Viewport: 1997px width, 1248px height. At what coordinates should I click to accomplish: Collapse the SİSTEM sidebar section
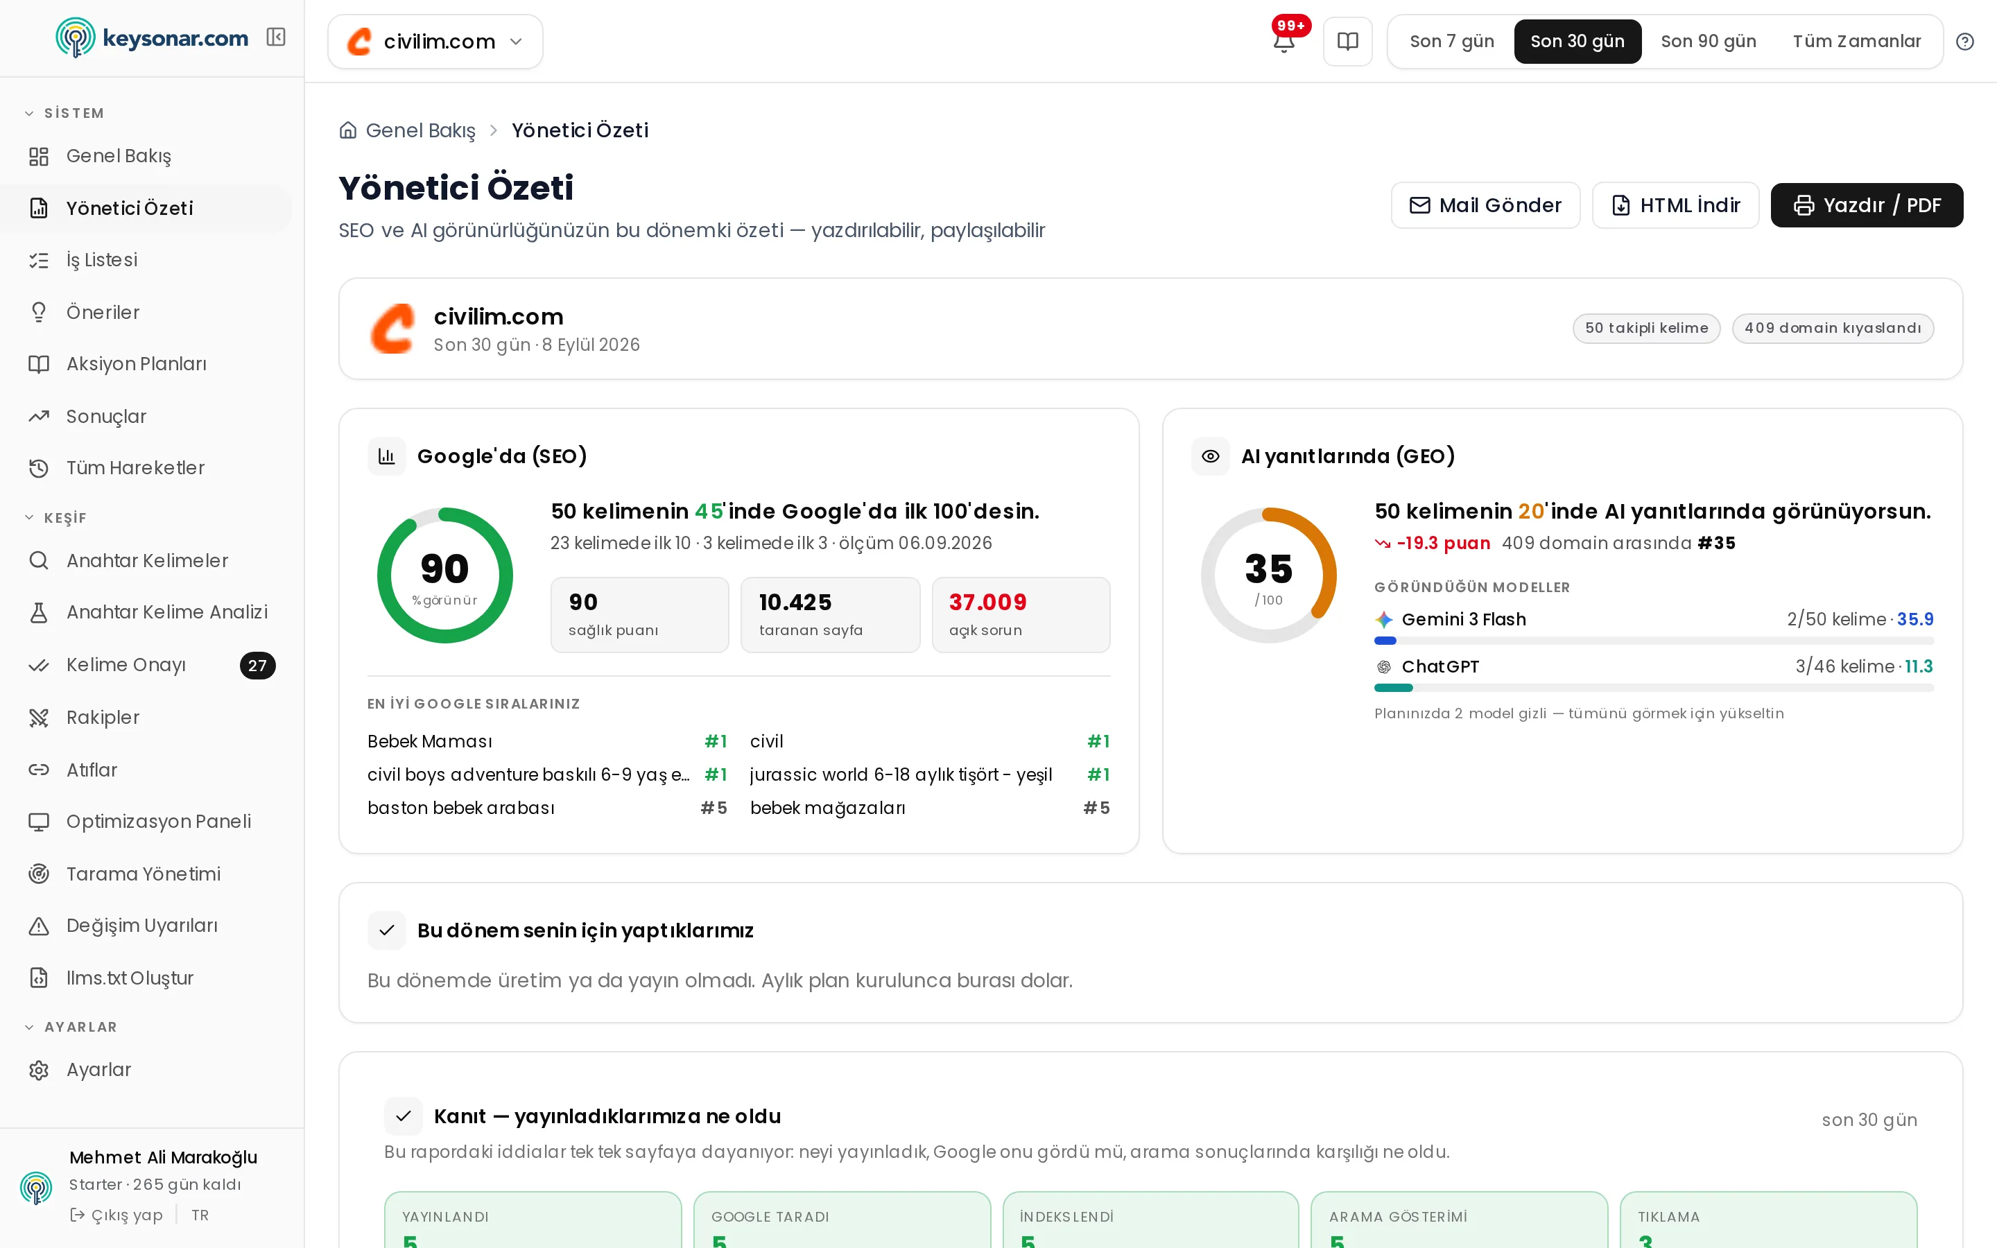(x=64, y=113)
